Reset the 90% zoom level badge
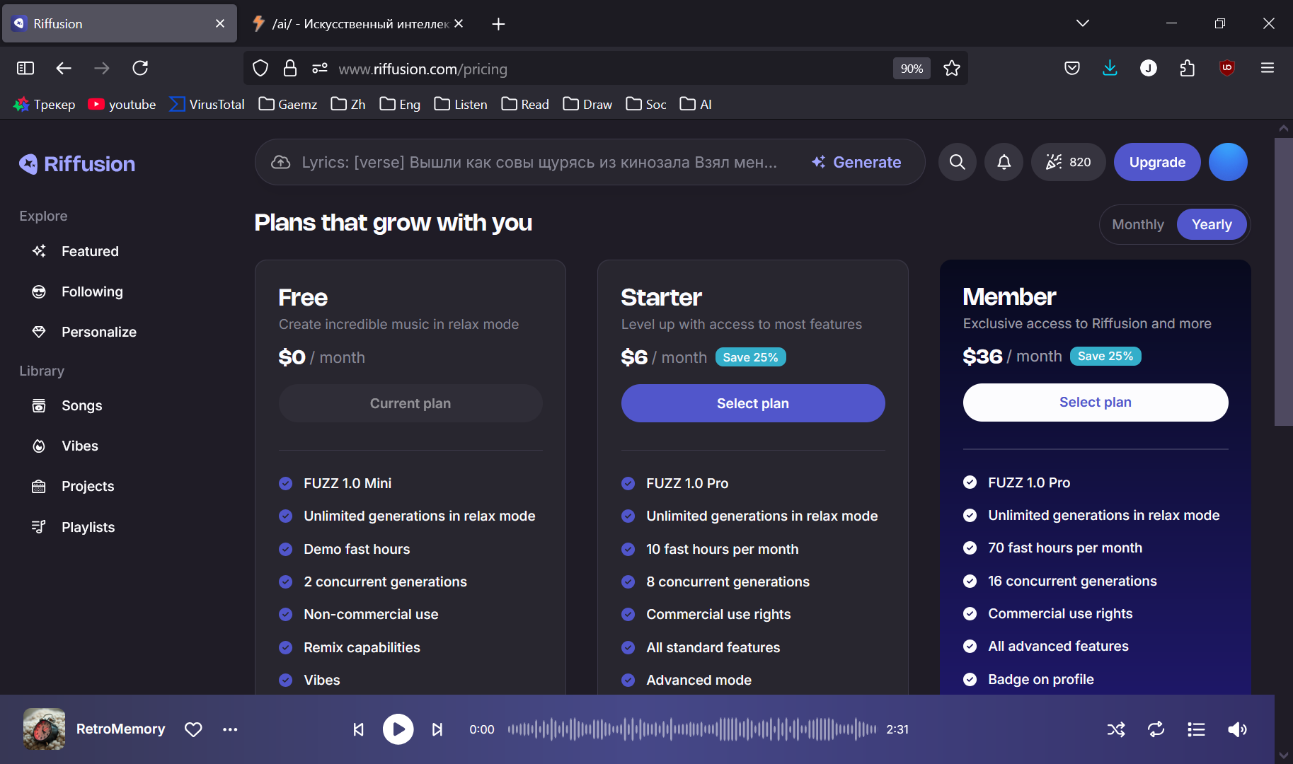 [912, 69]
